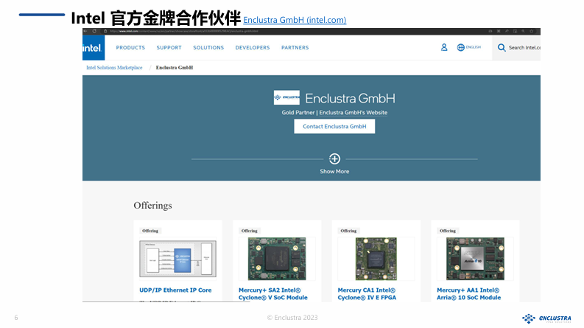Image resolution: width=584 pixels, height=328 pixels.
Task: Open the PARTNERS menu
Action: click(295, 48)
